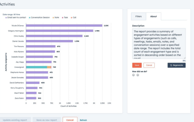Toggle Conversation Session legend item
194x122 pixels.
(39, 18)
